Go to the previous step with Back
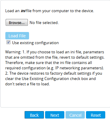The image size is (110, 120). point(34,115)
